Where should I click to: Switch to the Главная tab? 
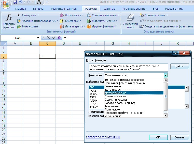21,9
